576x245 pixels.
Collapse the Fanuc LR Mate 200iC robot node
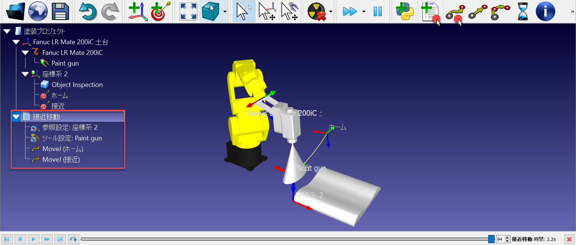pos(25,53)
